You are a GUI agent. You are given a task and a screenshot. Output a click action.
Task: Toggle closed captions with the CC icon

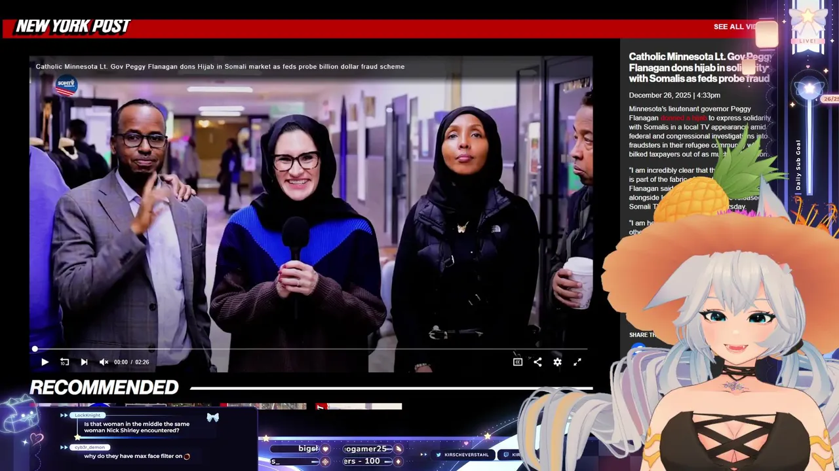tap(518, 362)
